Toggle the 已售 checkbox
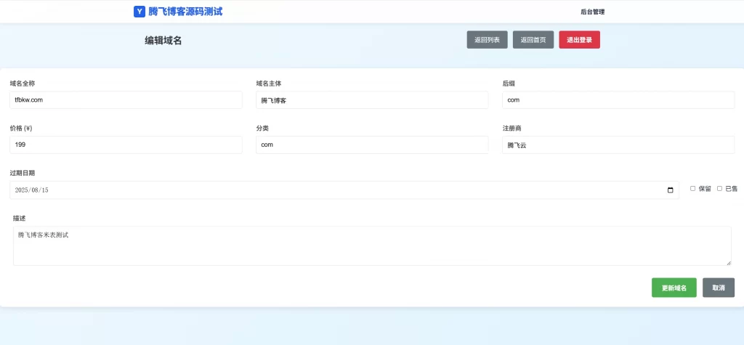This screenshot has width=744, height=345. (x=720, y=189)
